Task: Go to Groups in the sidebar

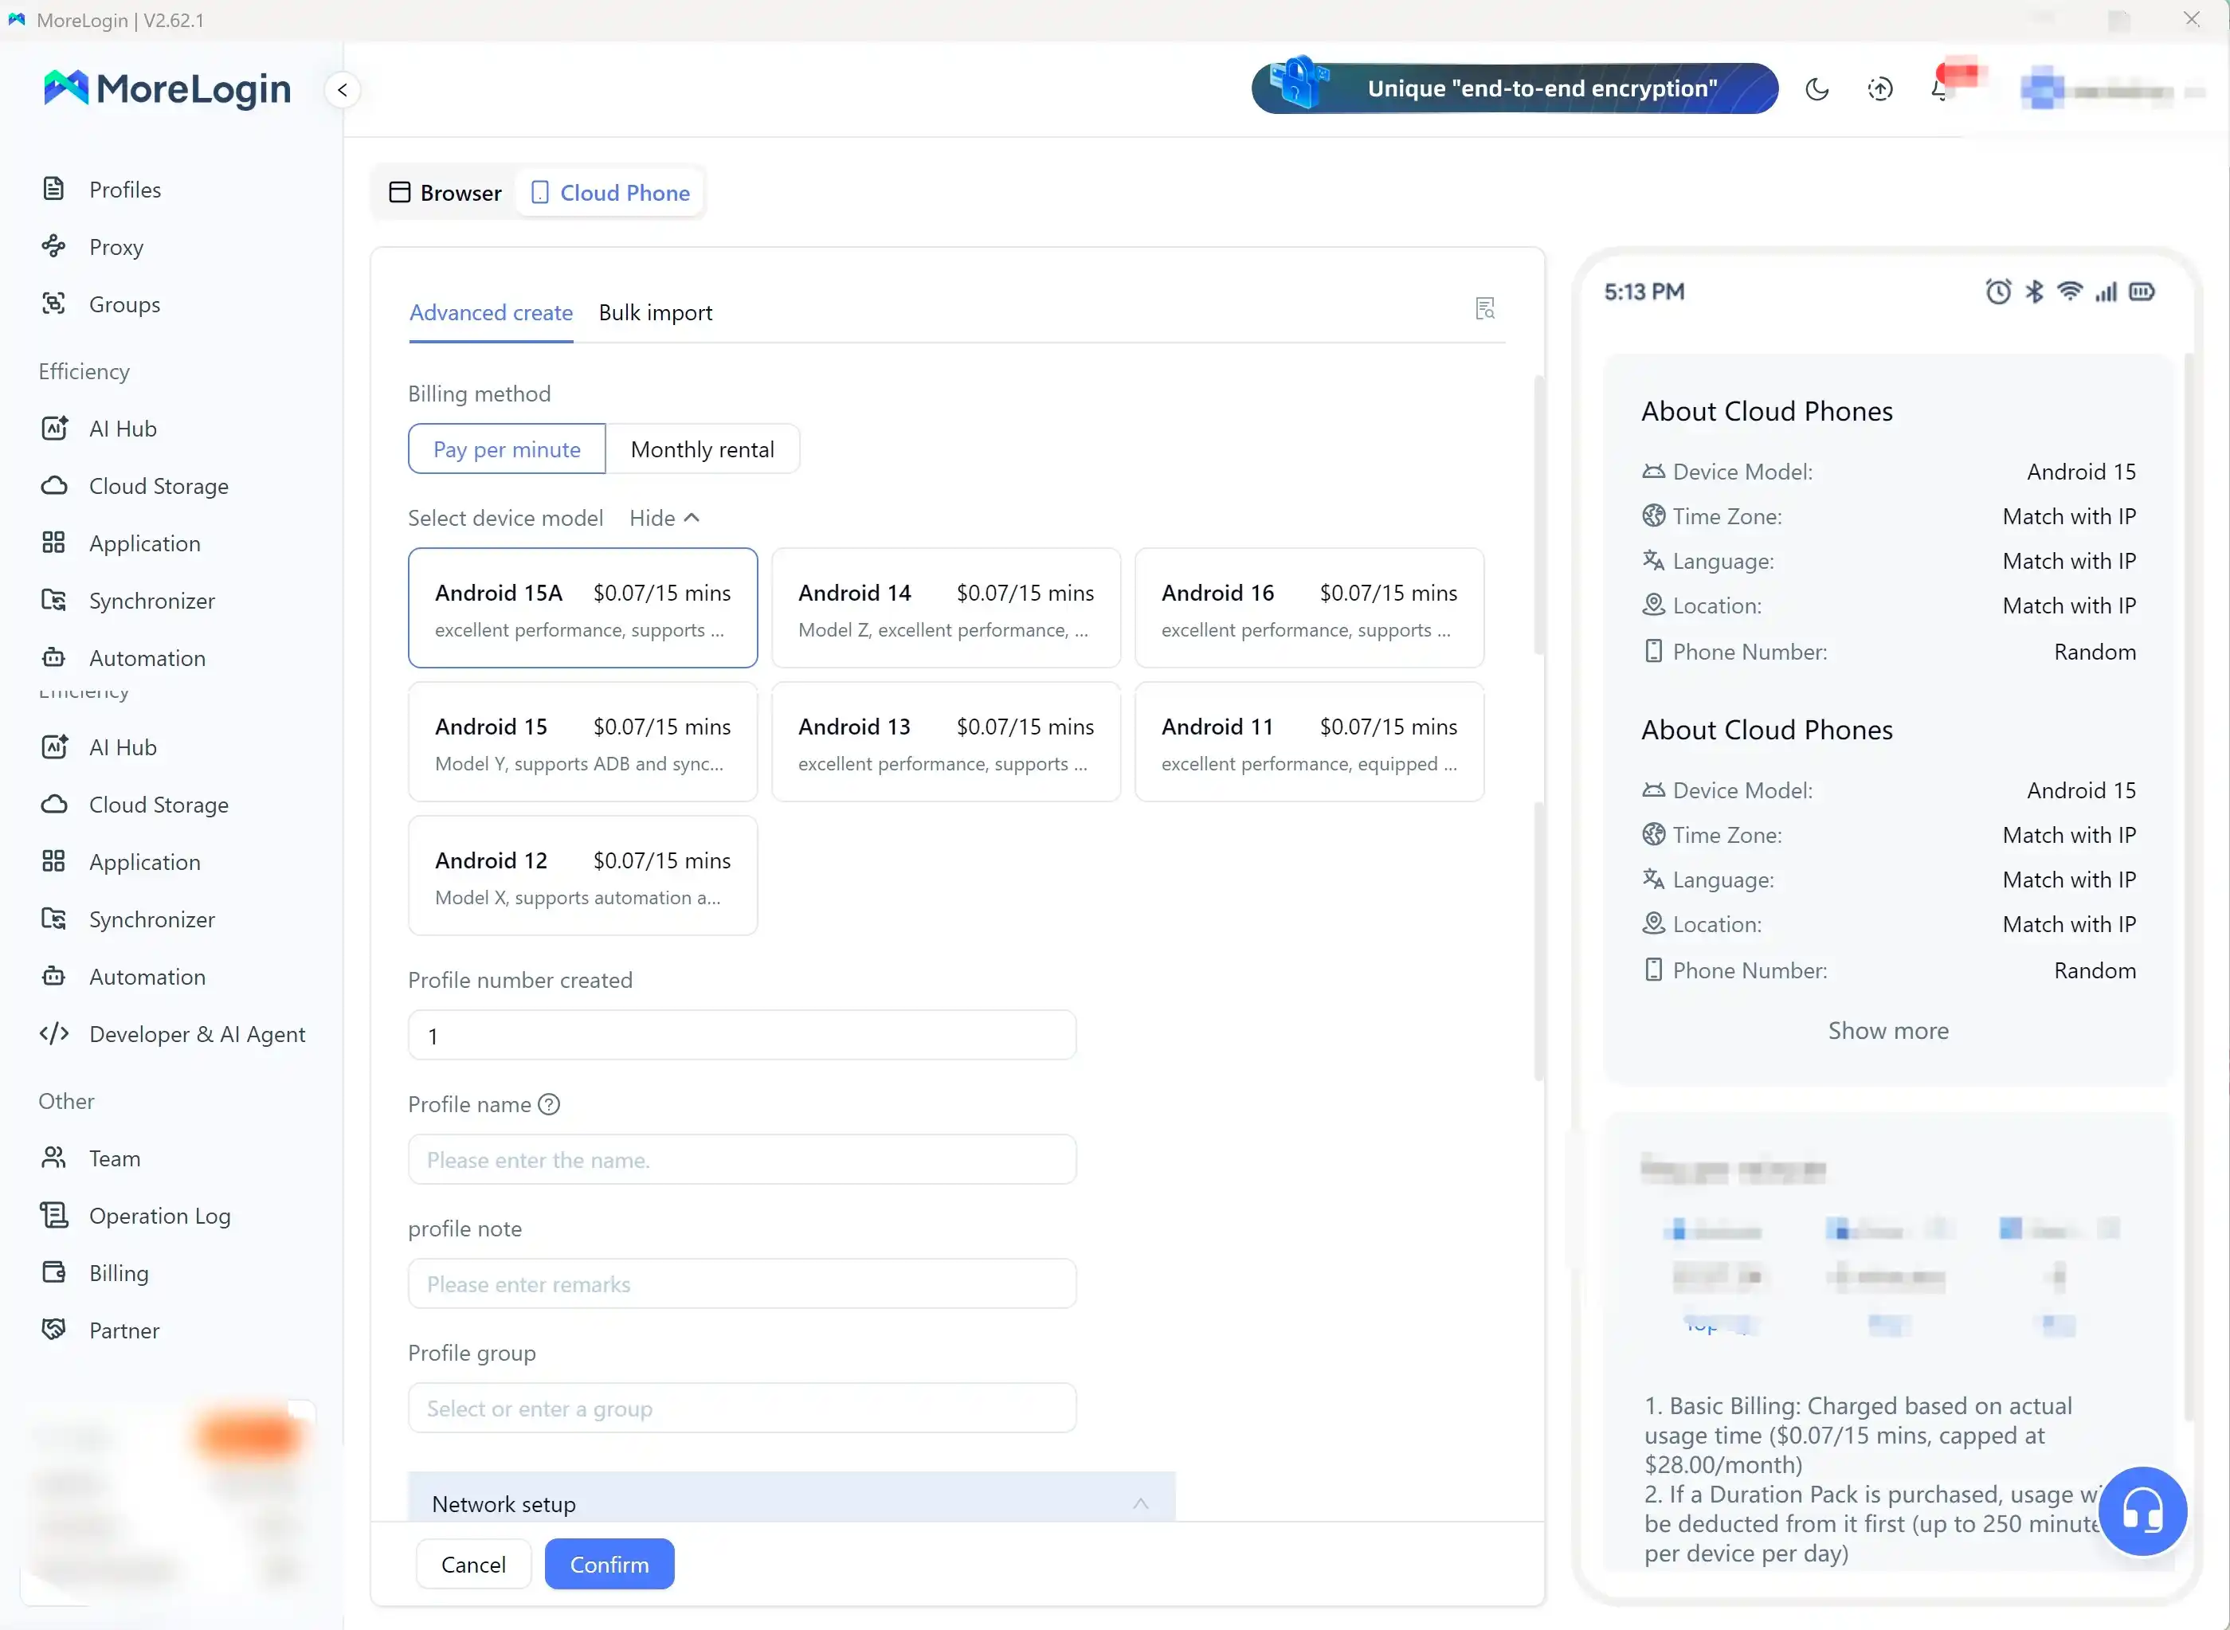Action: (124, 304)
